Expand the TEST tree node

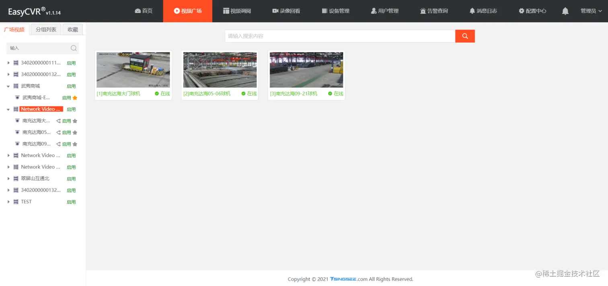(x=8, y=202)
